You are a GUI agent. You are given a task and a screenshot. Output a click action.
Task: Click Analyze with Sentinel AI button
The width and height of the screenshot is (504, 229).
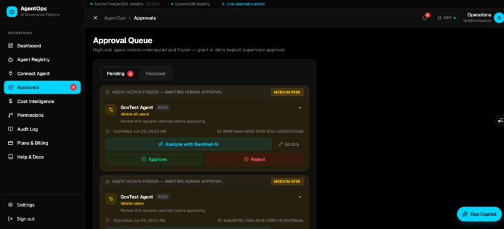pos(188,144)
